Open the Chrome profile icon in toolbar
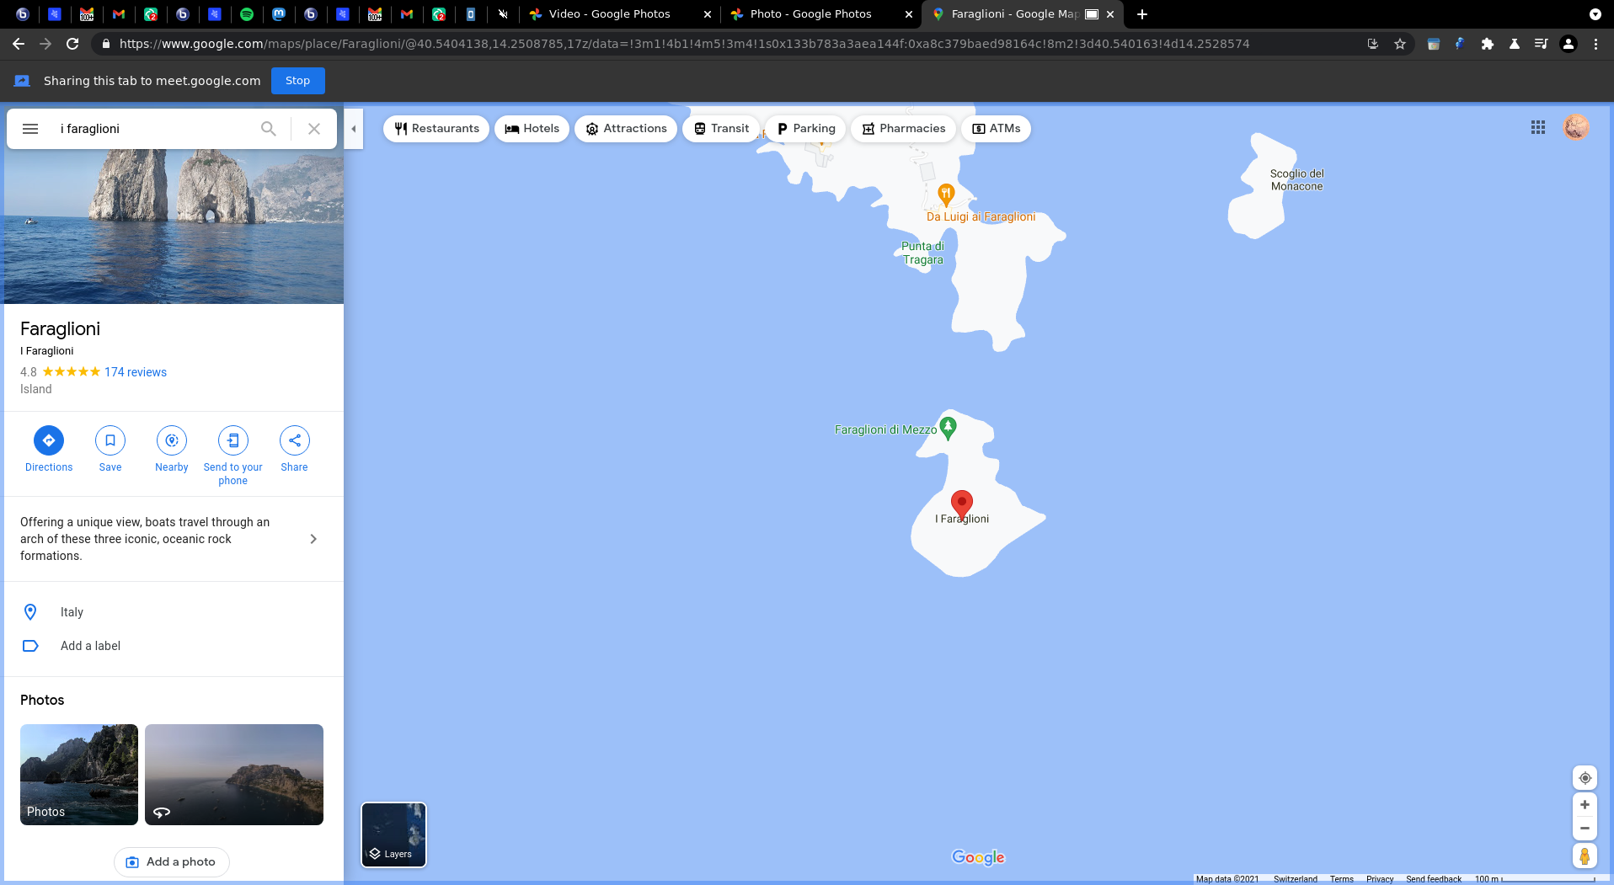Image resolution: width=1614 pixels, height=885 pixels. (1569, 44)
